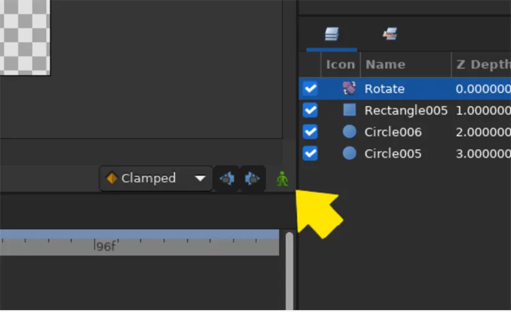
Task: Toggle animation mode with green figure icon
Action: pyautogui.click(x=283, y=179)
